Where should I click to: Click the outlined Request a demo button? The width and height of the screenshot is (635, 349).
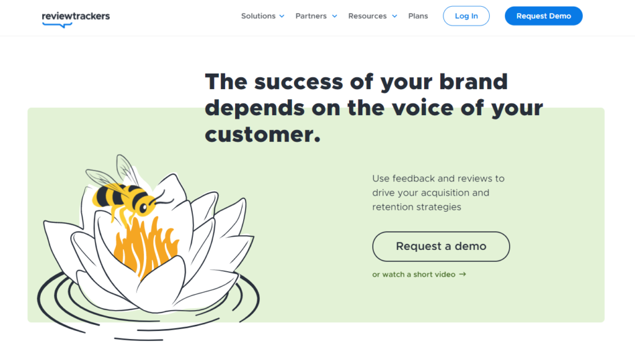441,246
